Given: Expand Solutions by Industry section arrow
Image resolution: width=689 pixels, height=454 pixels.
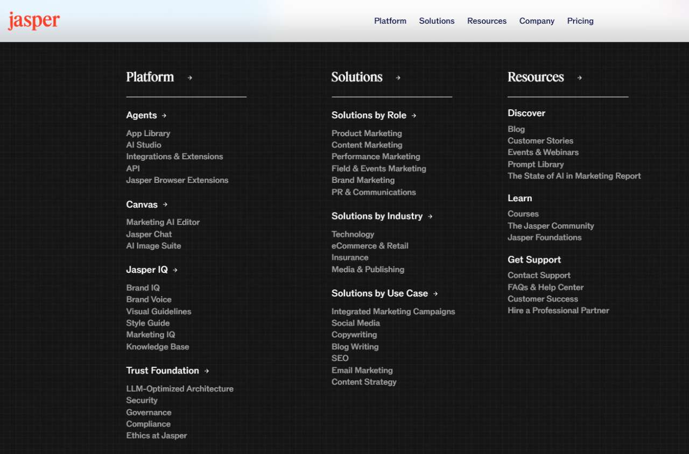Looking at the screenshot, I should 430,216.
